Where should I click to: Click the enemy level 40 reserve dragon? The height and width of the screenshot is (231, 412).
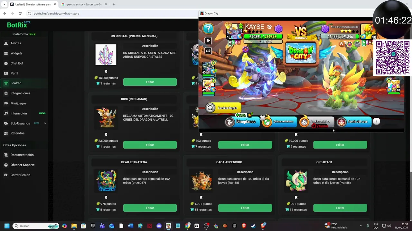(394, 86)
